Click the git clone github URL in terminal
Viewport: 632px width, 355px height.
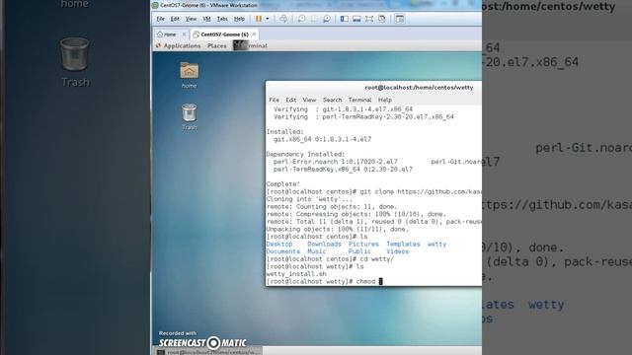pos(439,192)
